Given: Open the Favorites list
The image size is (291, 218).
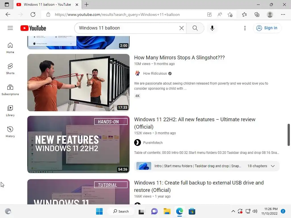Looking at the screenshot, I should pos(244,14).
